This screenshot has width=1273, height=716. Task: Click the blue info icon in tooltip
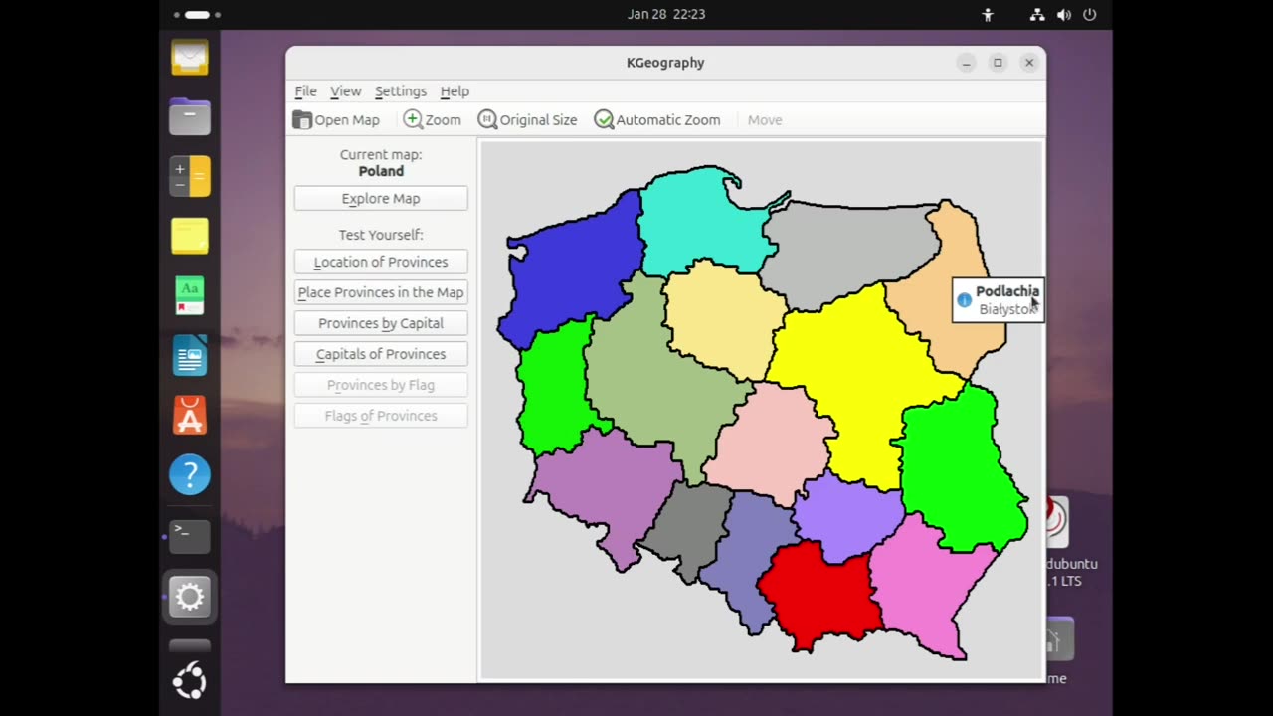[964, 300]
